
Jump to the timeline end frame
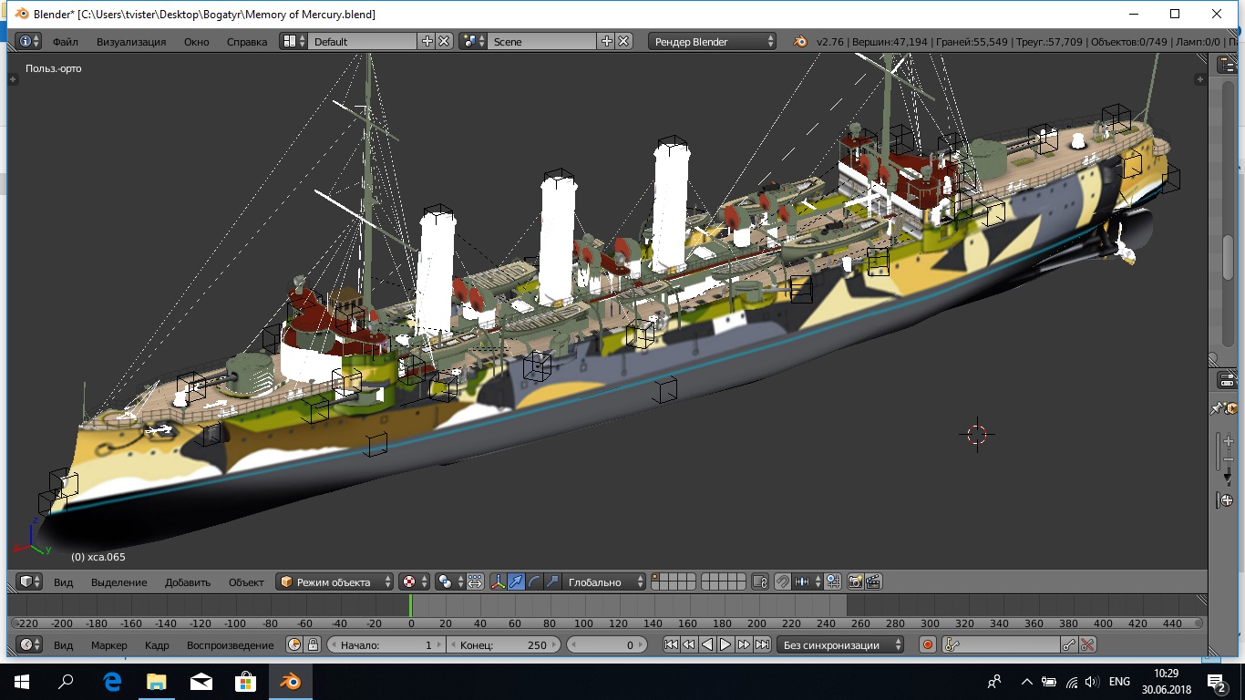click(x=762, y=644)
